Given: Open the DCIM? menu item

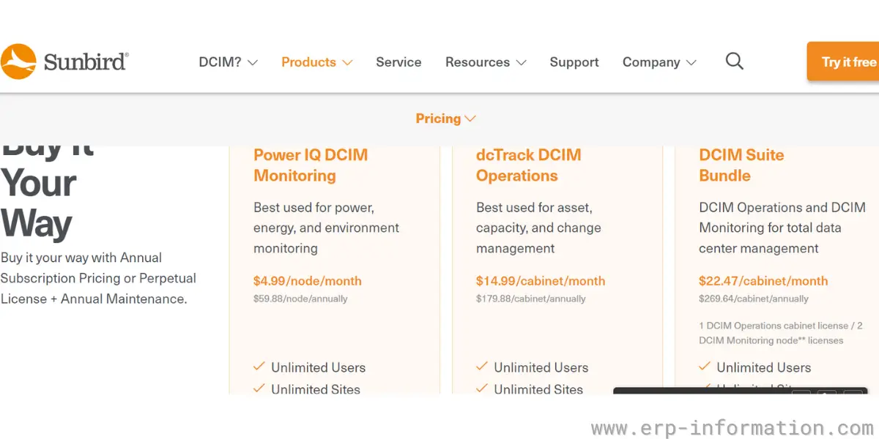Looking at the screenshot, I should coord(220,62).
